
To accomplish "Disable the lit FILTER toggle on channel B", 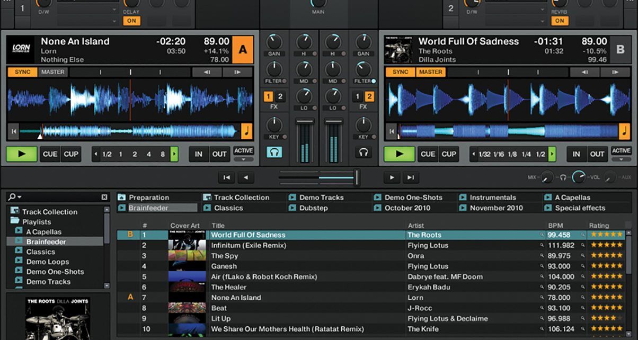I will tap(374, 81).
